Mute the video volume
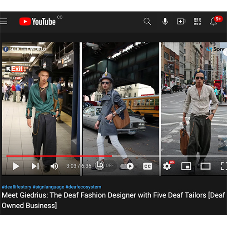The image size is (227, 227). click(x=54, y=166)
